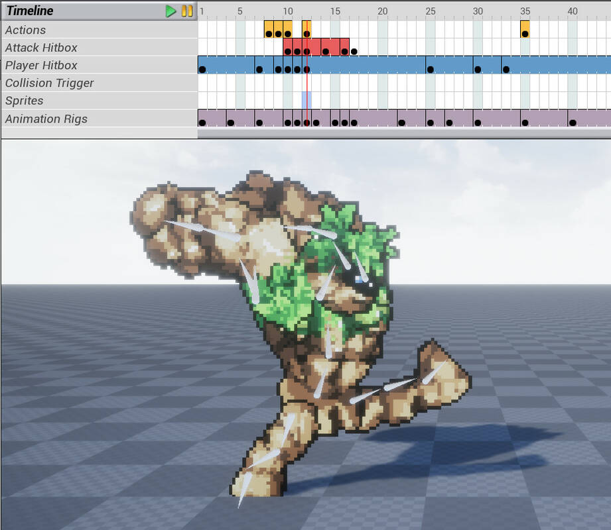Click the Attack Hitbox keyframe at frame 10
Viewport: 611px width, 530px height.
(287, 52)
